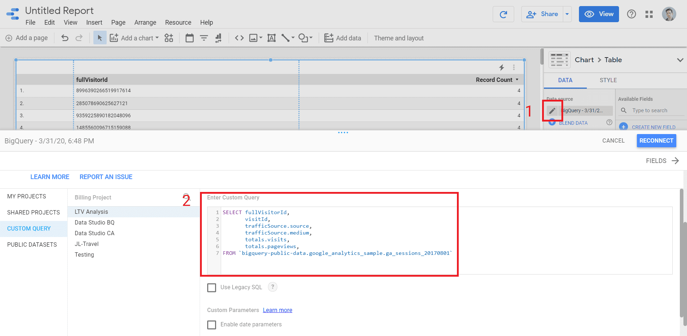
Task: Click the CANCEL button
Action: click(x=613, y=141)
